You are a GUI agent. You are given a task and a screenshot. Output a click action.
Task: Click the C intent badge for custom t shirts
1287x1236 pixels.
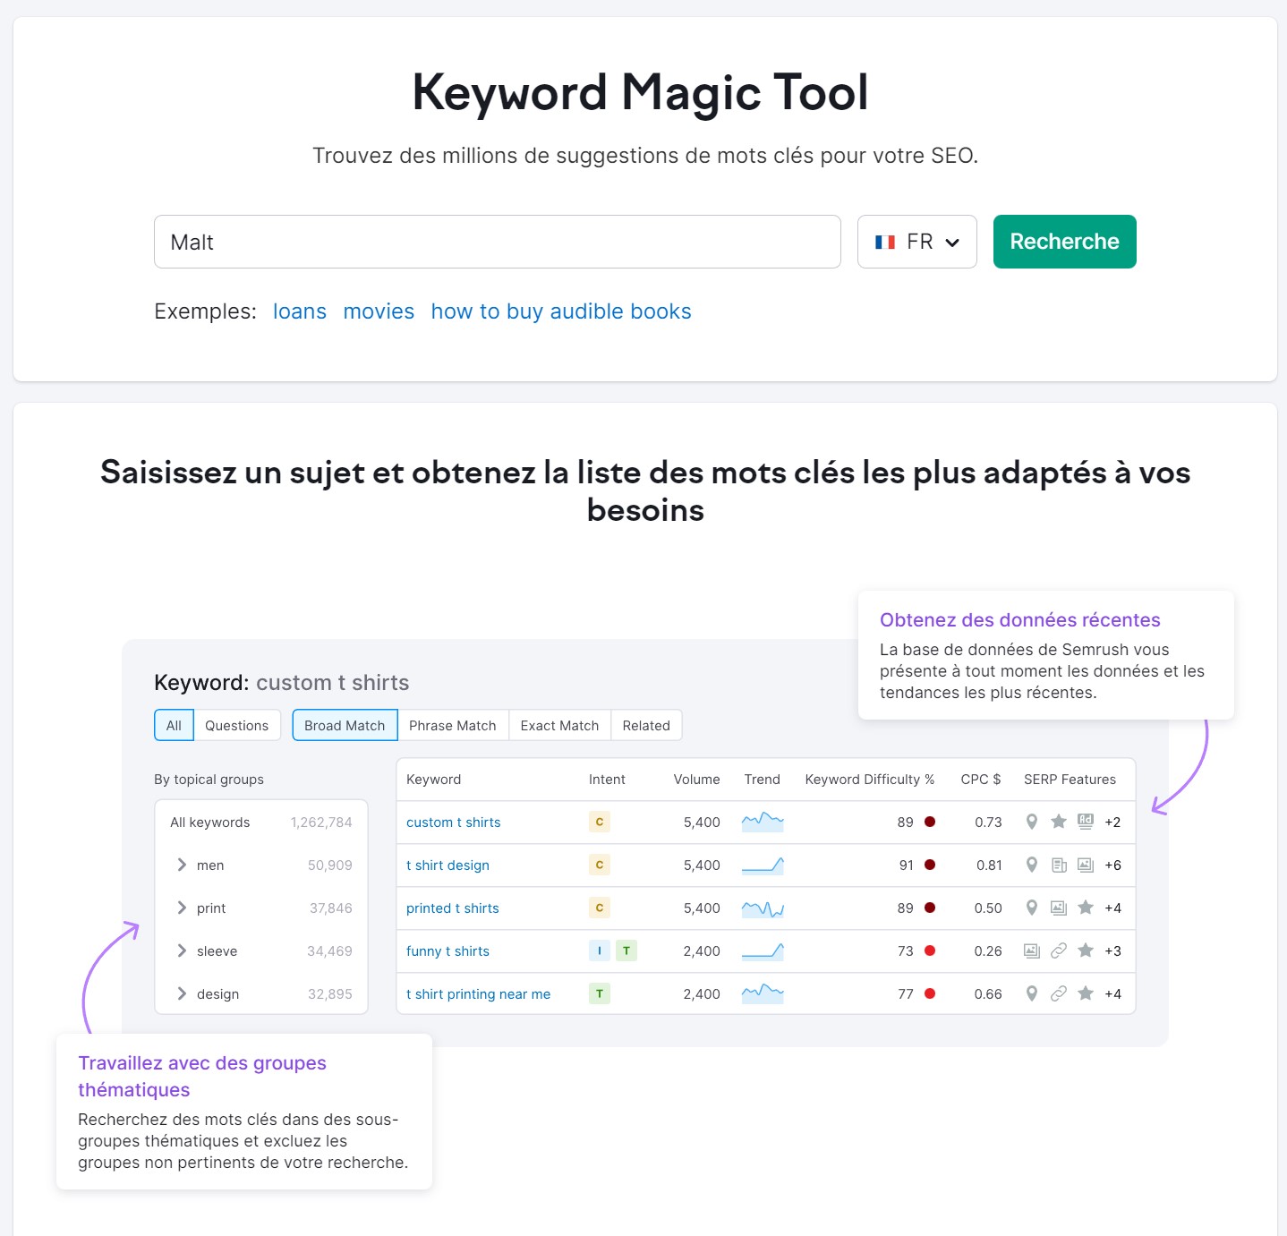pos(600,822)
